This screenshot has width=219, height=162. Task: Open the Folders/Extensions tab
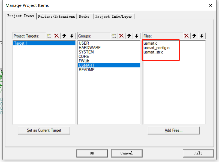tap(56, 16)
